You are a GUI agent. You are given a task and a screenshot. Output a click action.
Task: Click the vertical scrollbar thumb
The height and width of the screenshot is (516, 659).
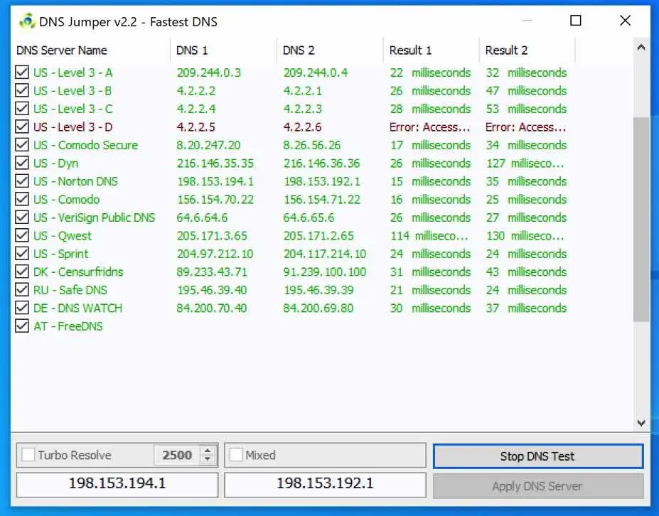click(641, 220)
